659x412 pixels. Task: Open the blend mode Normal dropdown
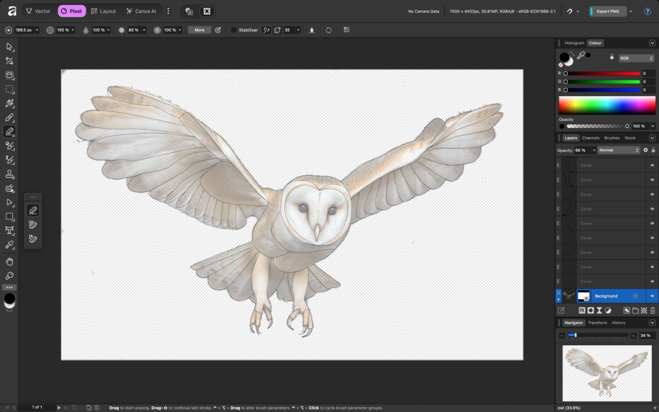[x=618, y=150]
